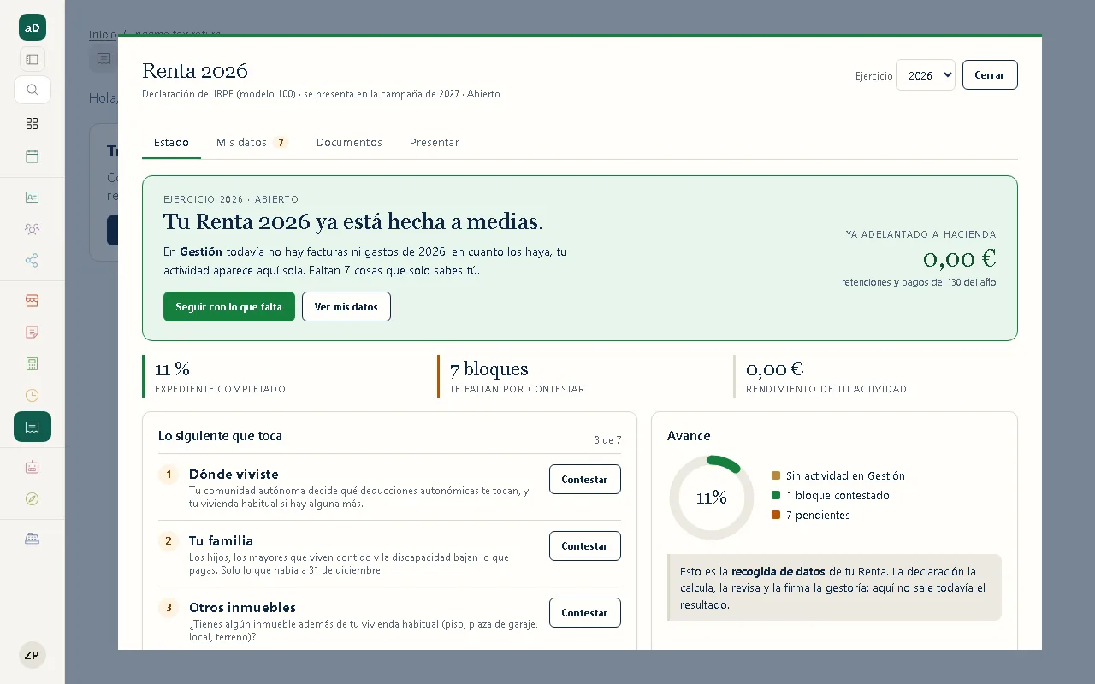Click the '11 %' expediente completado figure
This screenshot has width=1095, height=684.
[x=172, y=369]
